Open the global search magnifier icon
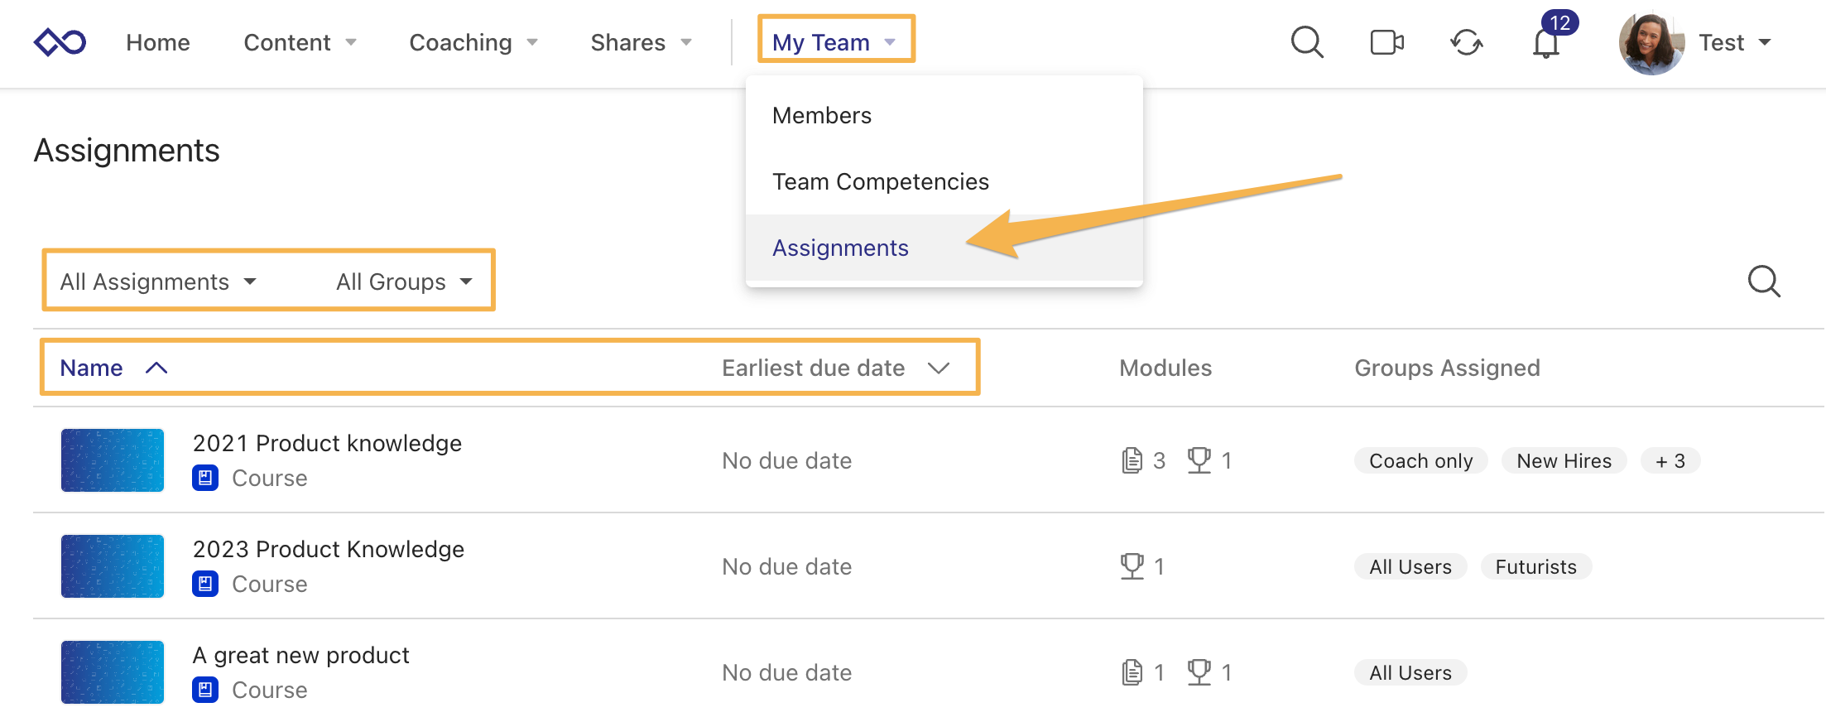This screenshot has width=1826, height=717. [1306, 42]
